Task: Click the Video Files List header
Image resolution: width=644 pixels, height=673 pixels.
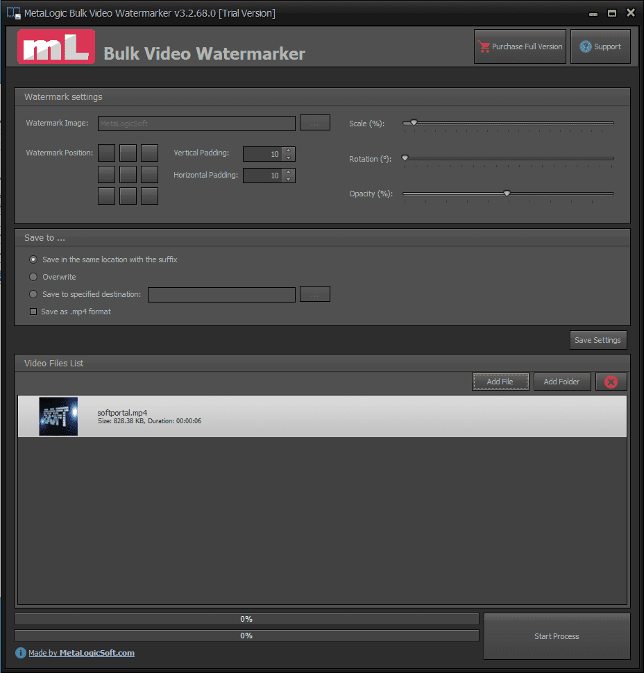Action: pyautogui.click(x=322, y=363)
